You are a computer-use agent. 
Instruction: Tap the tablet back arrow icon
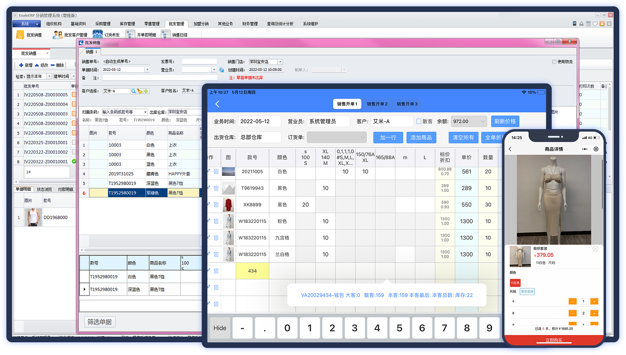[217, 104]
